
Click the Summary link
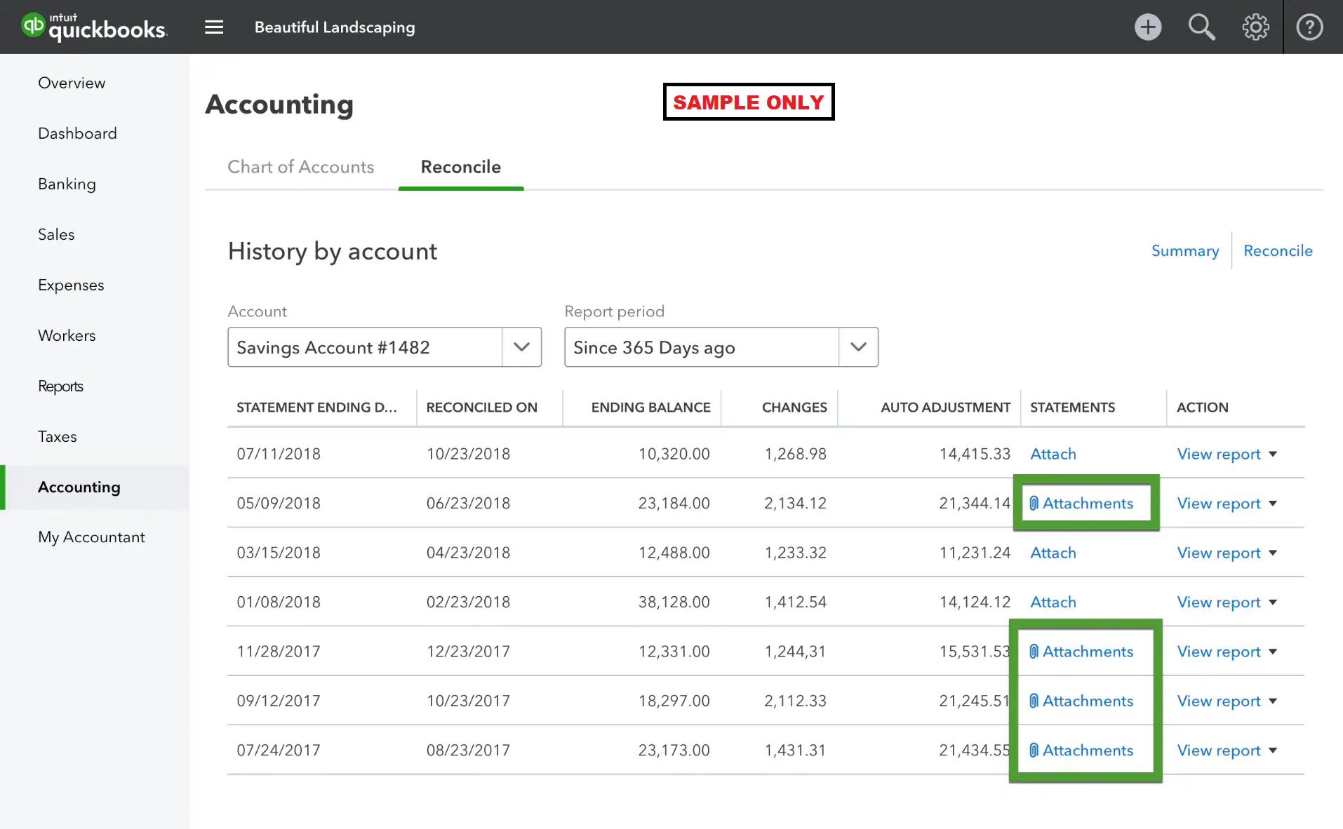[1185, 250]
